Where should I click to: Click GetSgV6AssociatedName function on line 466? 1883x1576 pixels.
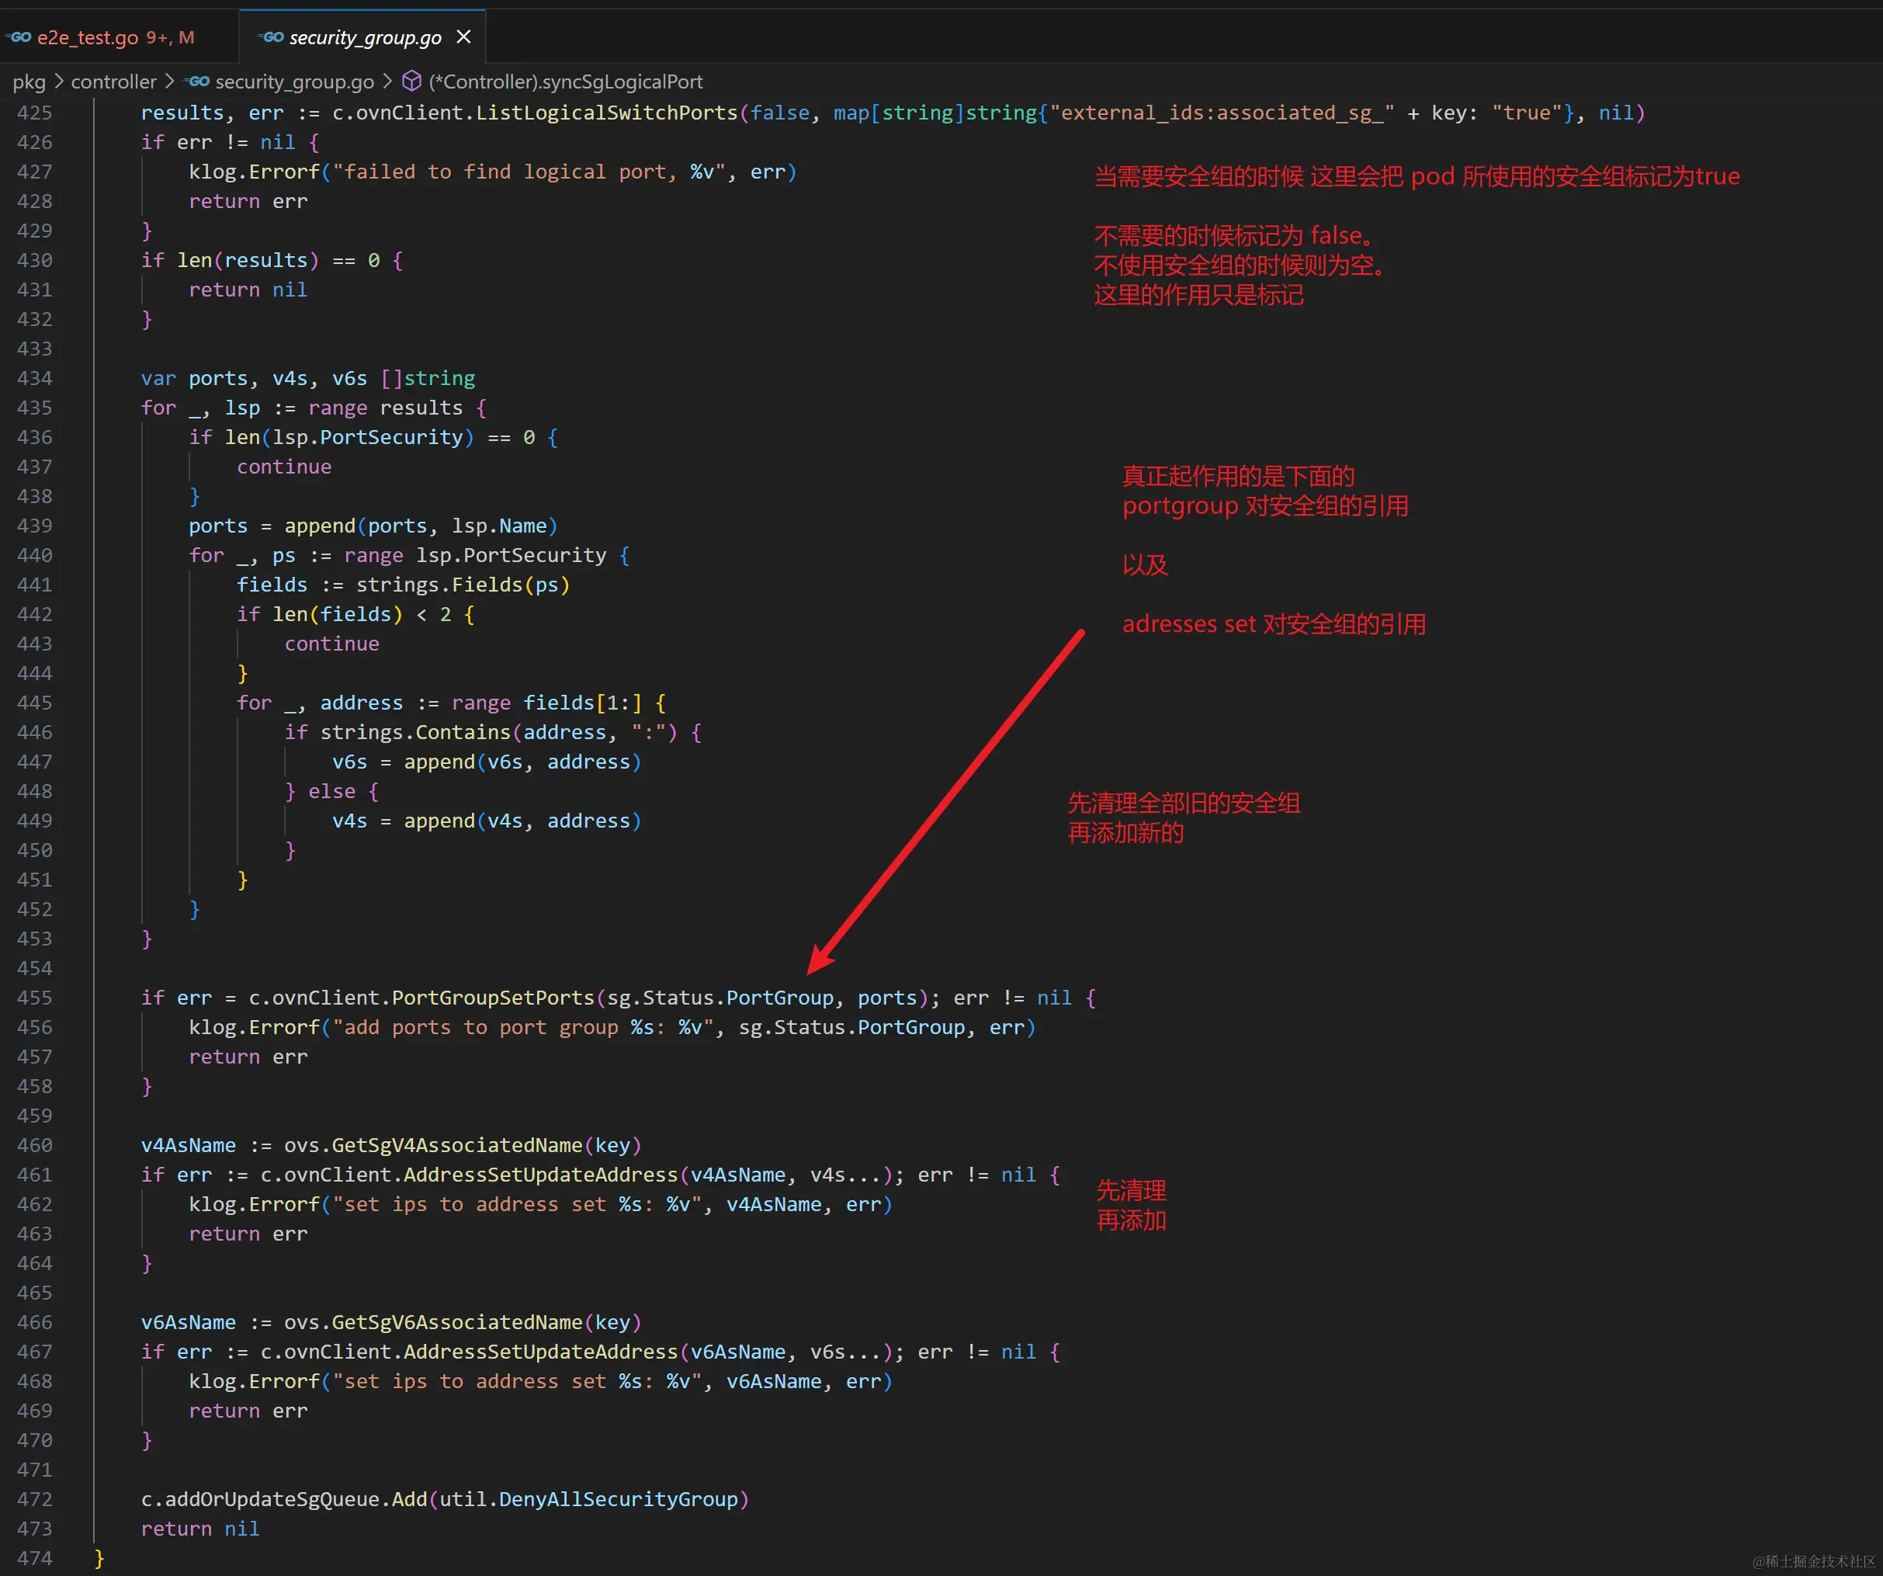point(456,1322)
